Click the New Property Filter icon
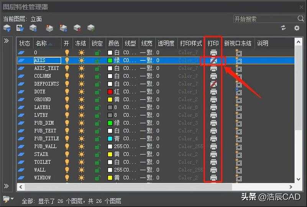This screenshot has width=307, height=207. point(7,28)
